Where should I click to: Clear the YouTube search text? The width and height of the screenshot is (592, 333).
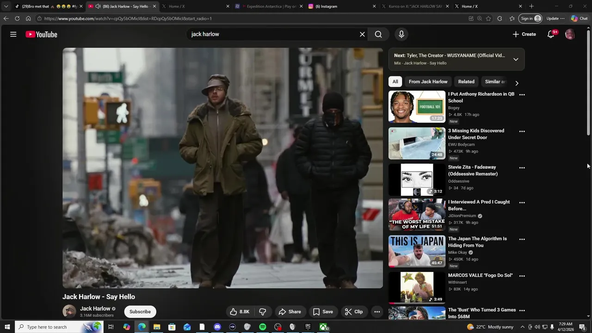pyautogui.click(x=362, y=34)
